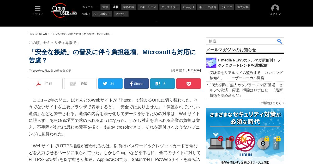Screen dimensions: 313x164
Task: Open the 過去記事 category
Action: [x=243, y=7]
